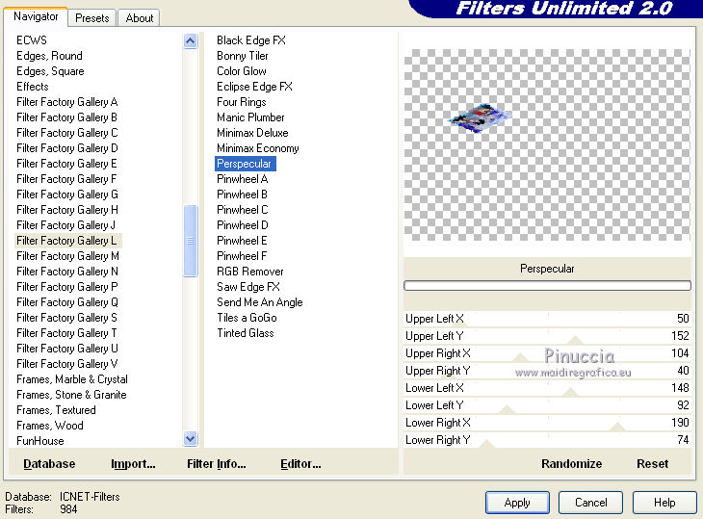703x519 pixels.
Task: Choose the Color Glow filter
Action: pyautogui.click(x=241, y=71)
